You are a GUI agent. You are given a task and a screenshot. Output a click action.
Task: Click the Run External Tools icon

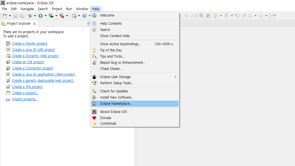62,16
